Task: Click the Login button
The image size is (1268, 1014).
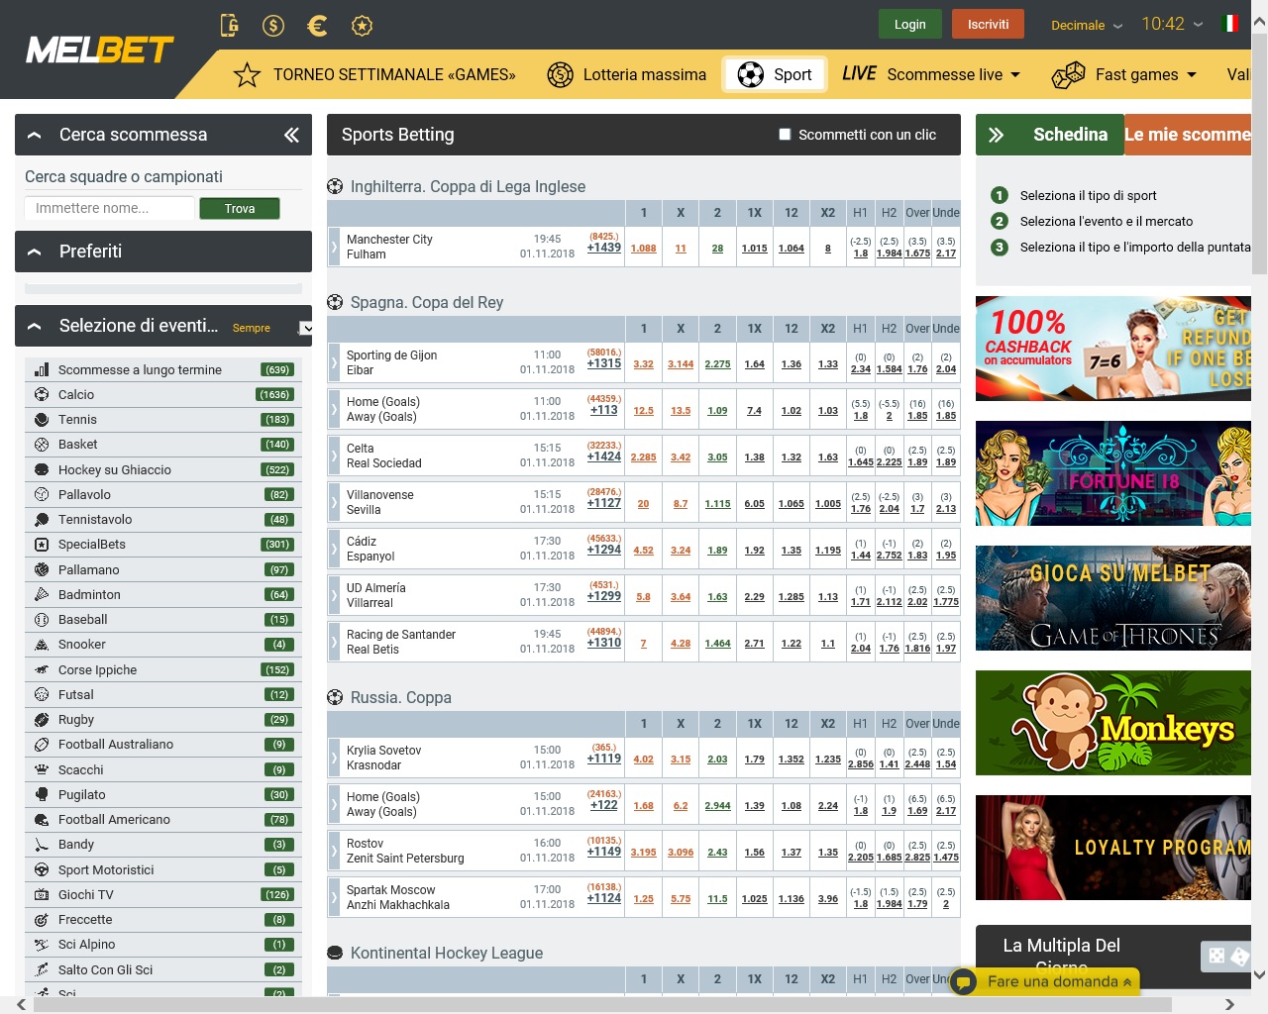Action: pos(909,24)
